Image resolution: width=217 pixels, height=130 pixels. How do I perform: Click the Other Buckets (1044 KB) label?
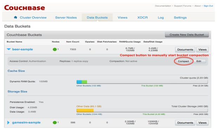(x=89, y=114)
